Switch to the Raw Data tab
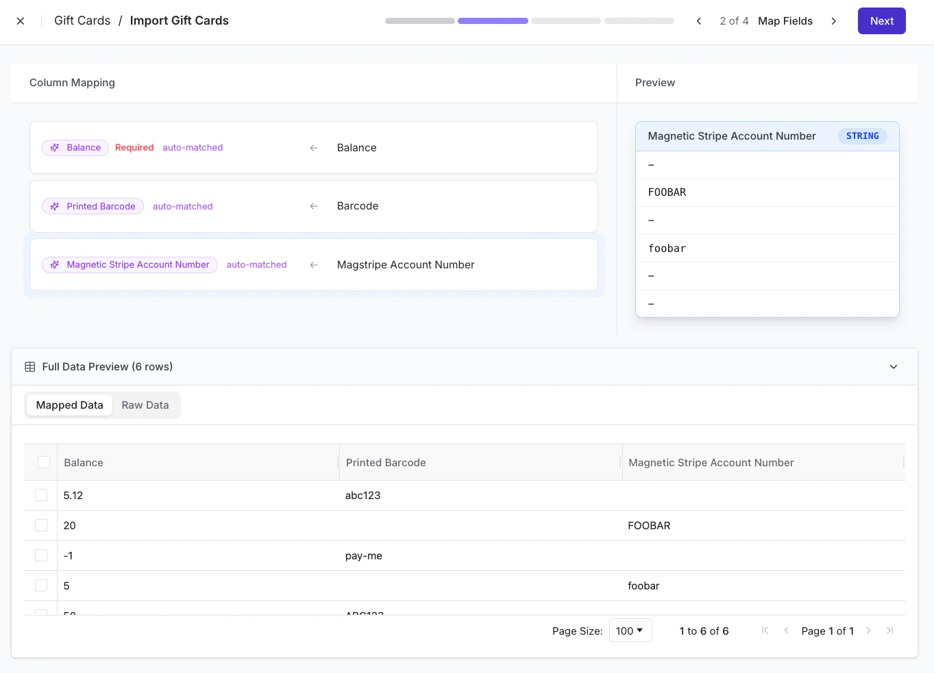Image resolution: width=934 pixels, height=673 pixels. pos(145,405)
